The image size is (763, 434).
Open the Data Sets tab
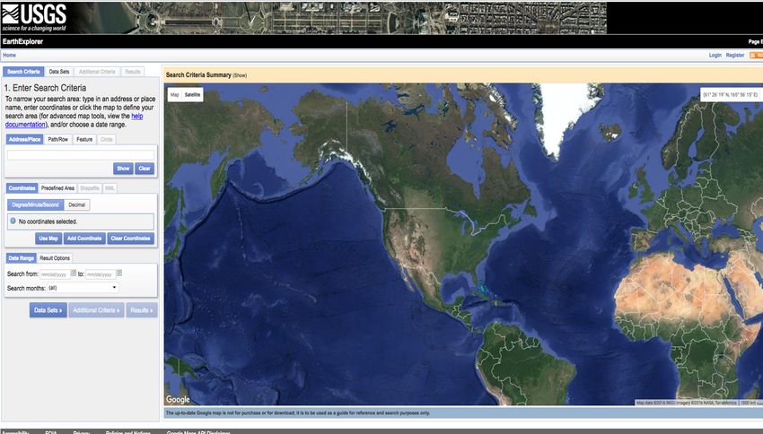[59, 71]
